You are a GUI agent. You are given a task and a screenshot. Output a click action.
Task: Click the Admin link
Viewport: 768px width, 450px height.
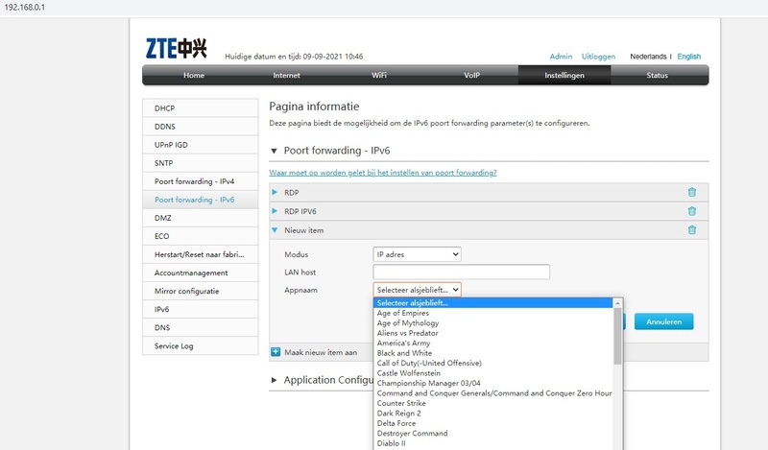coord(561,57)
